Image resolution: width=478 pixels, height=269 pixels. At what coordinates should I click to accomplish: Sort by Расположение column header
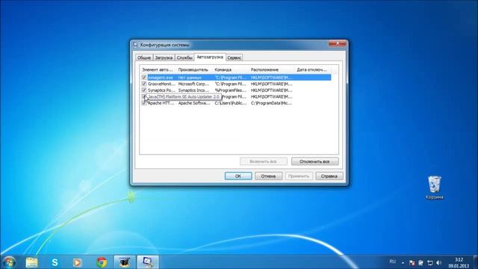pos(272,69)
